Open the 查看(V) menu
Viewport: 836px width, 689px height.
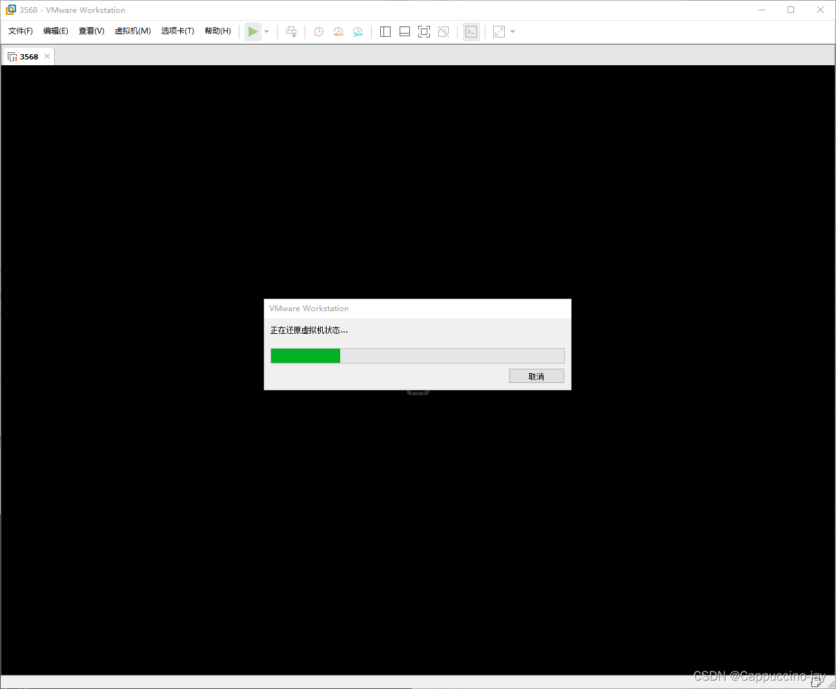(x=92, y=31)
